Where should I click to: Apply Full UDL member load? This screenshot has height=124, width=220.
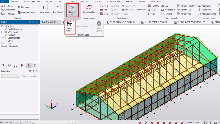pyautogui.click(x=153, y=6)
